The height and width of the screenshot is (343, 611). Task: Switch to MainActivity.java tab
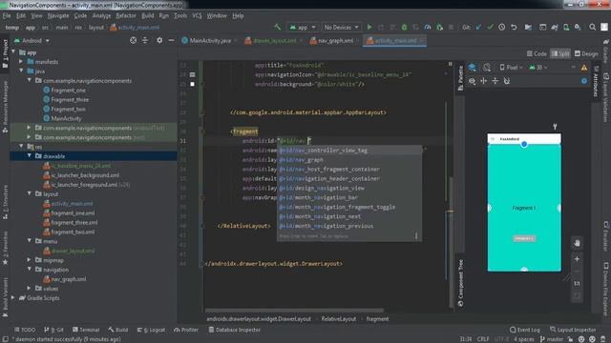(x=210, y=40)
